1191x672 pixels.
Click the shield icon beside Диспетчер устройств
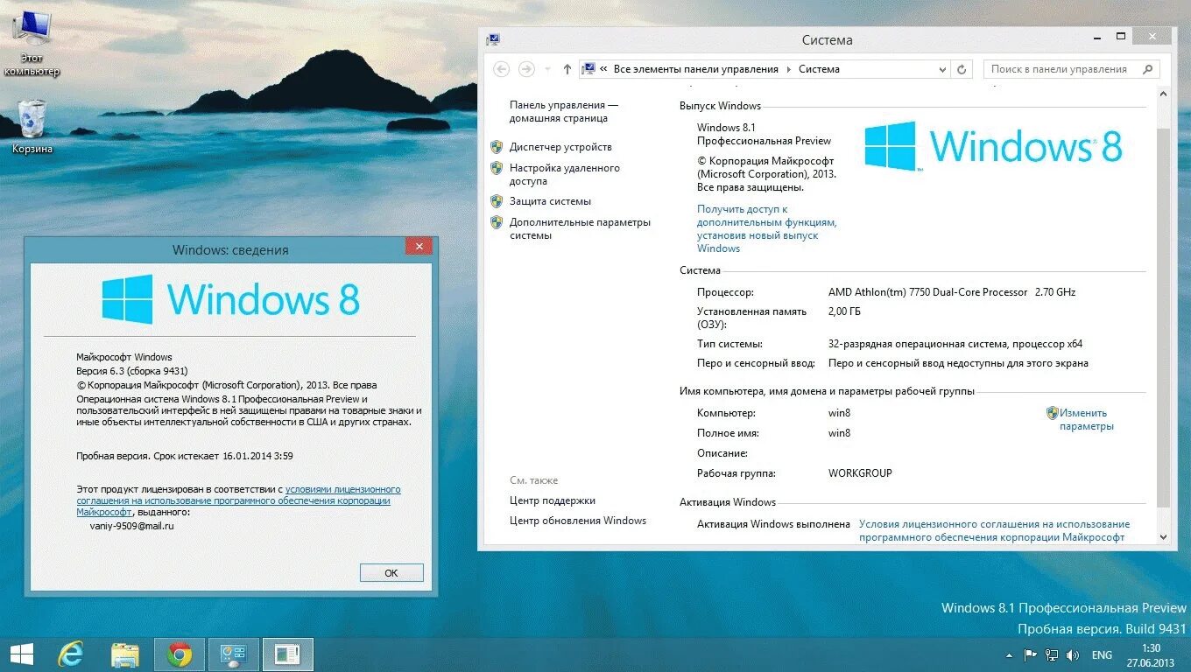coord(497,147)
